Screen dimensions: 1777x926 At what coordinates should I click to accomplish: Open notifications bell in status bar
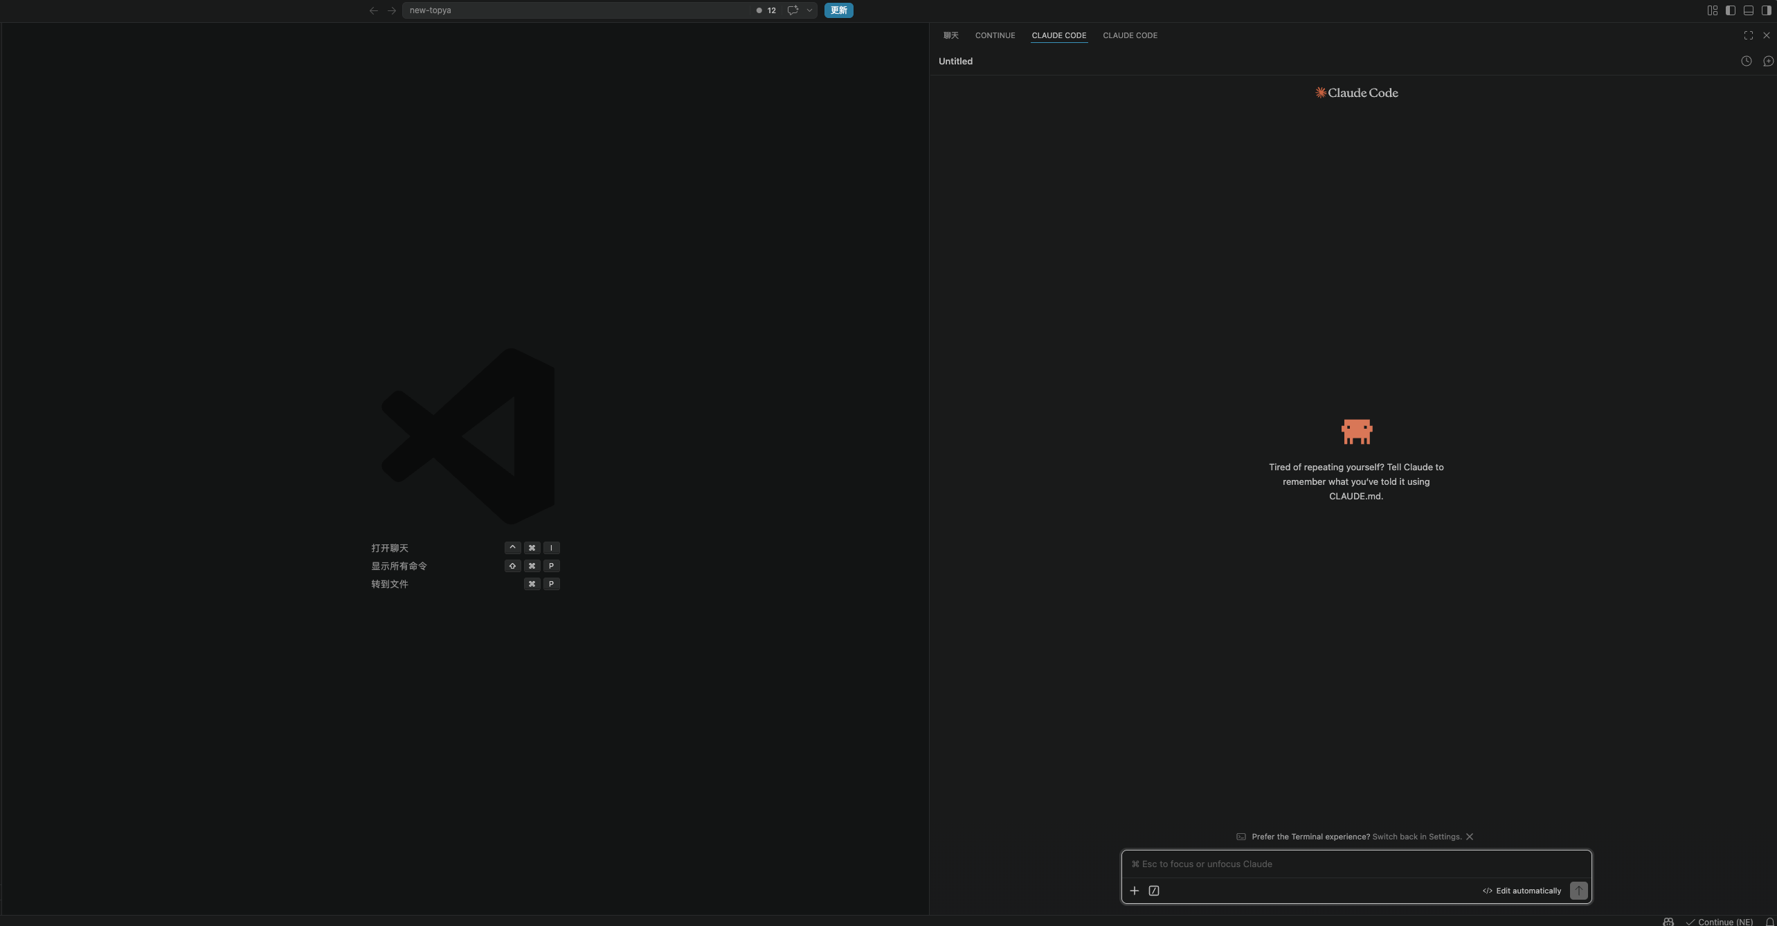(1769, 921)
